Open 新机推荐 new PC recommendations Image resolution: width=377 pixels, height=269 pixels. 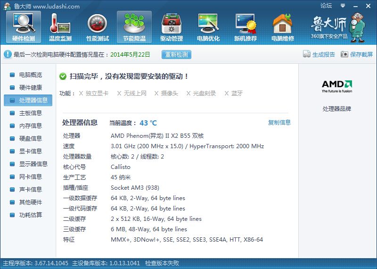tap(246, 27)
